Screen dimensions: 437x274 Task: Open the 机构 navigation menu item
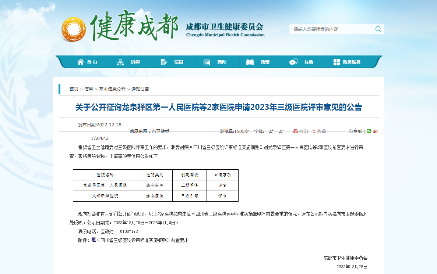pyautogui.click(x=129, y=62)
